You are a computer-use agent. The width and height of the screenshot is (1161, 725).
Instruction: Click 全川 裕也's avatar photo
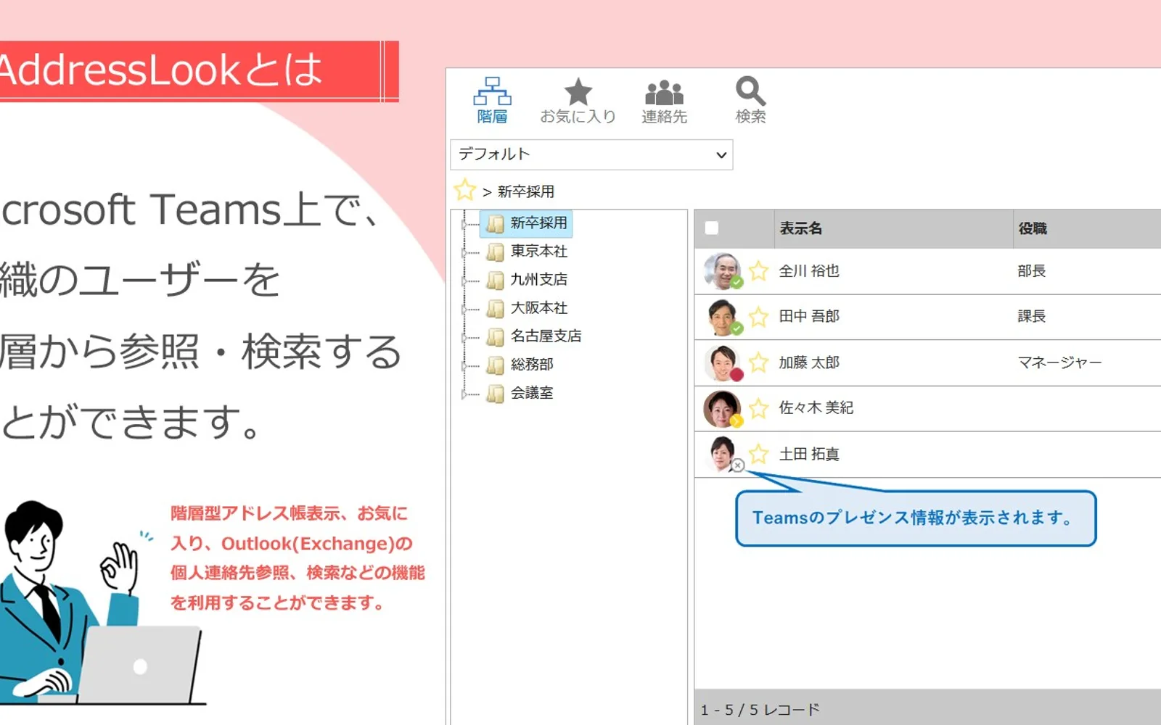point(722,271)
